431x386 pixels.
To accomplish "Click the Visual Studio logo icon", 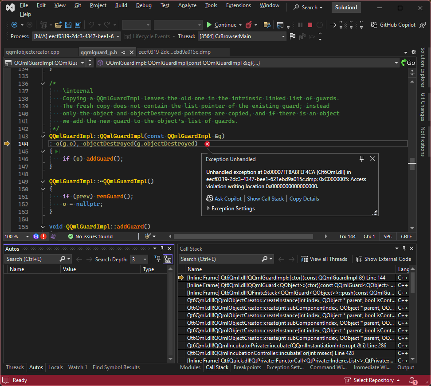I will point(10,8).
